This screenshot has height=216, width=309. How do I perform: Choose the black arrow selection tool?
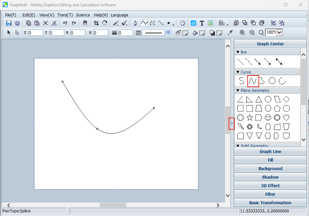9,32
